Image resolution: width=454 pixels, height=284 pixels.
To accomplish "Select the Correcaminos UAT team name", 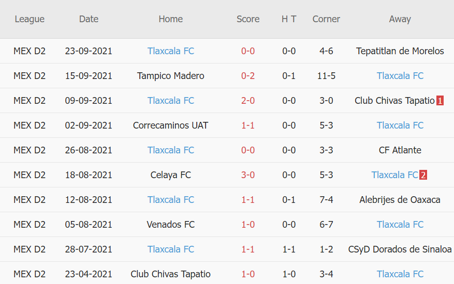I will (x=171, y=125).
